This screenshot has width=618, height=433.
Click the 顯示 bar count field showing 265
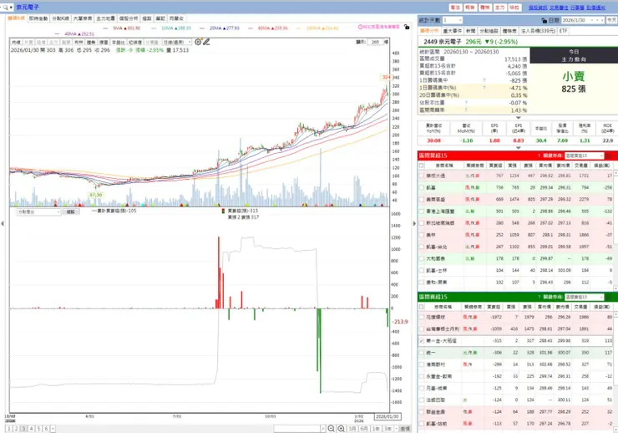376,42
